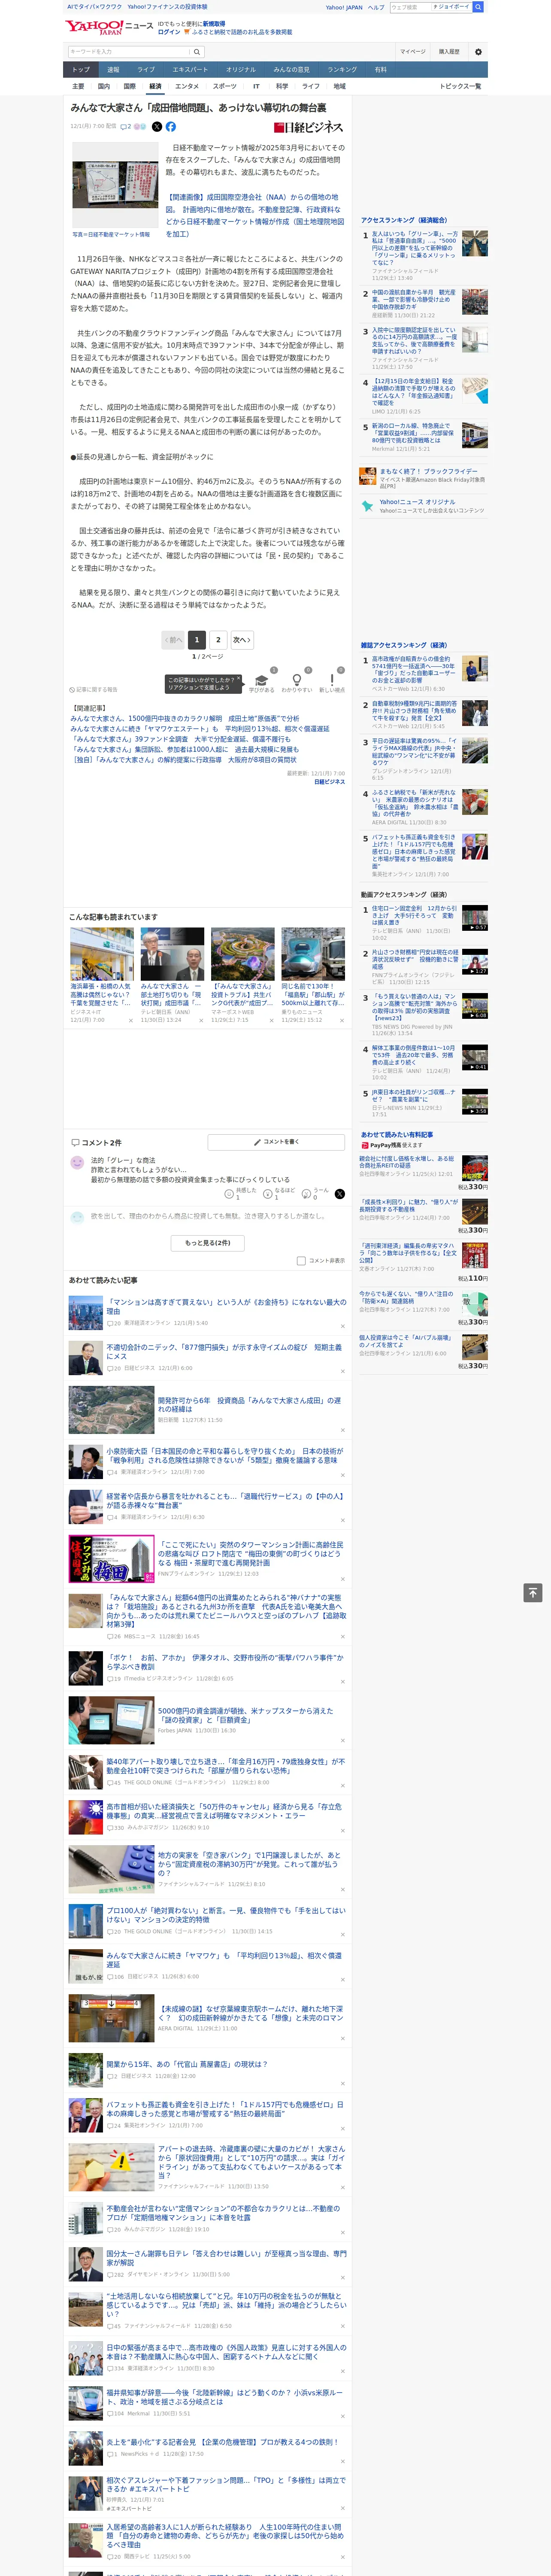Toggle the コメント非表示 checkbox
Viewport: 551px width, 2576px height.
click(x=301, y=1261)
